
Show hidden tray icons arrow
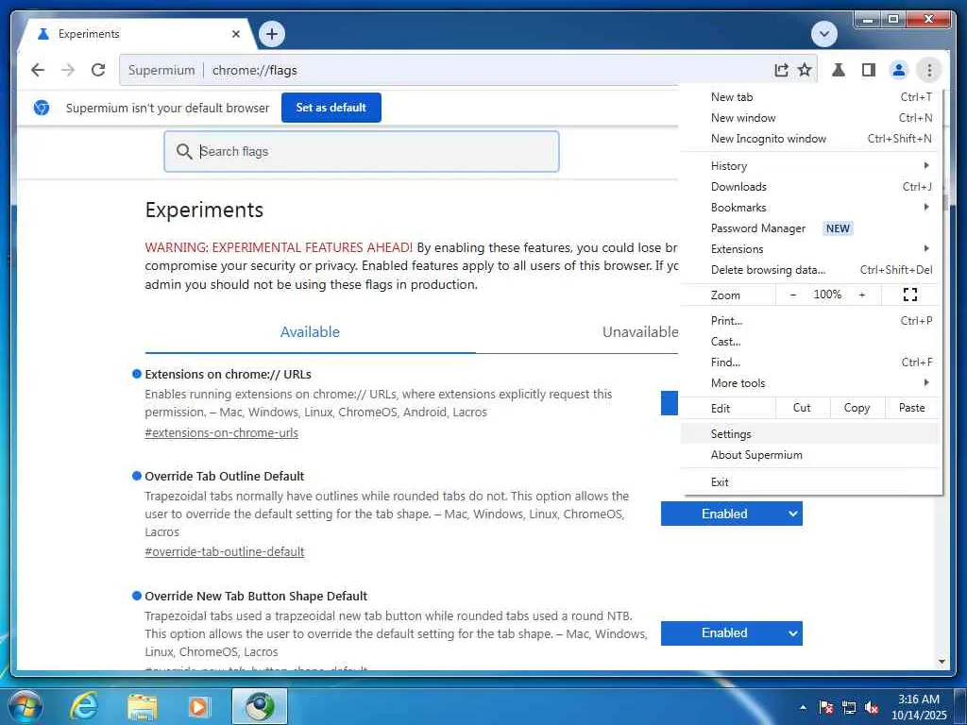pos(803,707)
